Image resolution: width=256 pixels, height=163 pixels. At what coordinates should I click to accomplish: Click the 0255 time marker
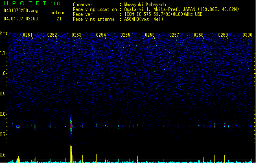click(125, 35)
